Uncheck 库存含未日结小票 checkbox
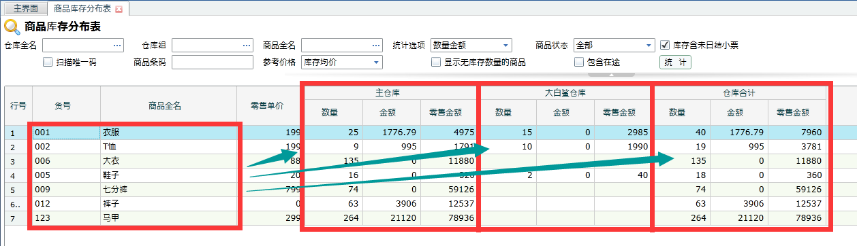The image size is (857, 246). pyautogui.click(x=666, y=46)
